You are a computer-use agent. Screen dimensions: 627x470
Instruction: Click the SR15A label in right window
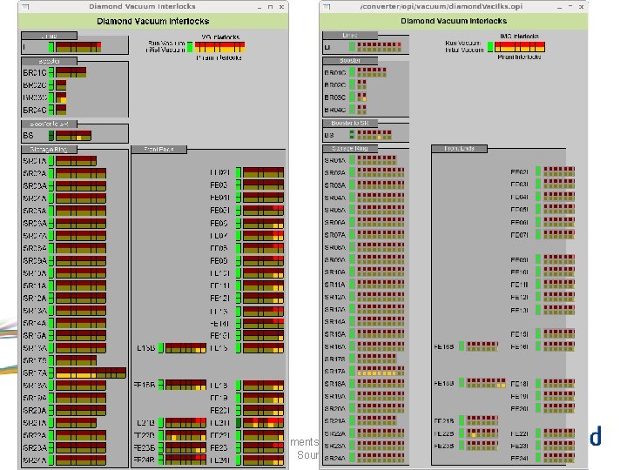335,334
